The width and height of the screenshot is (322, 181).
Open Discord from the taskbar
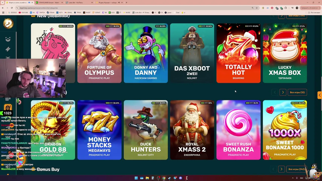[180, 178]
